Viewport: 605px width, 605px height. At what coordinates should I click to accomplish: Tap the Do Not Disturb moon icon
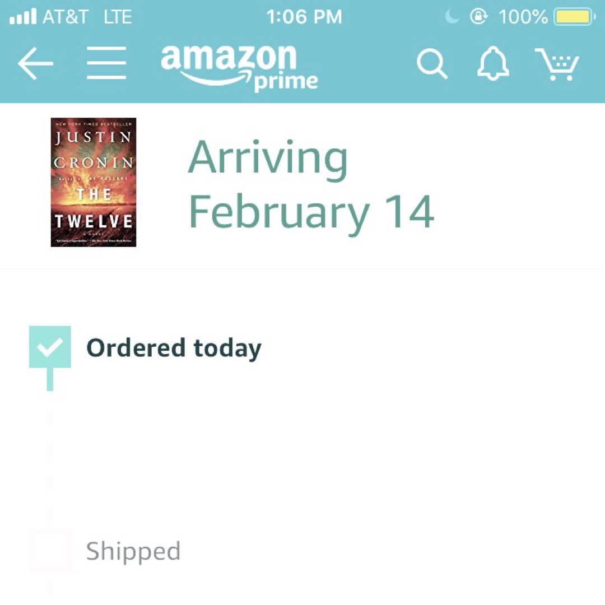tap(452, 17)
